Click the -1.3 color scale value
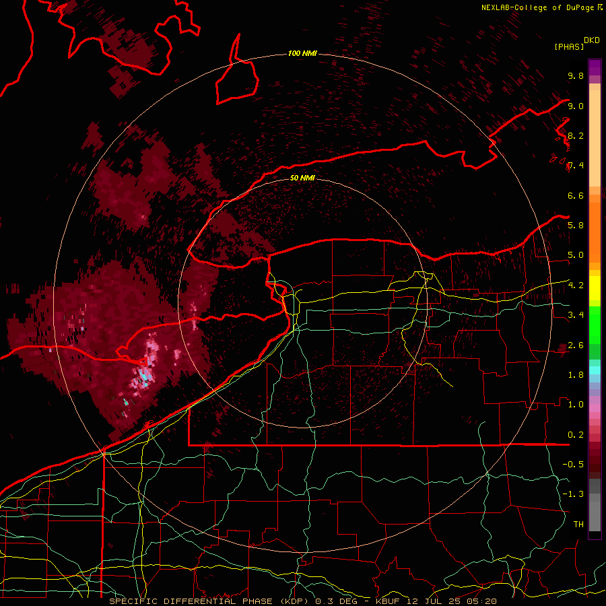This screenshot has width=606, height=606. point(573,494)
